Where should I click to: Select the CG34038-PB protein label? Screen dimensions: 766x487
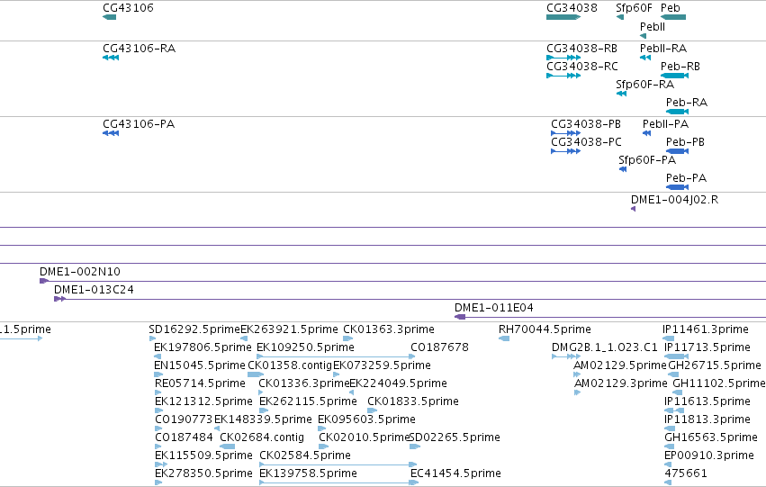[586, 124]
